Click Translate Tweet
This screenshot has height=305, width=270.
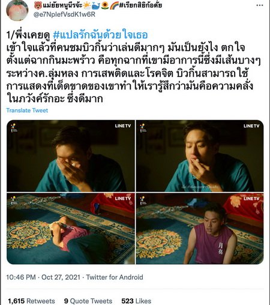coord(27,110)
